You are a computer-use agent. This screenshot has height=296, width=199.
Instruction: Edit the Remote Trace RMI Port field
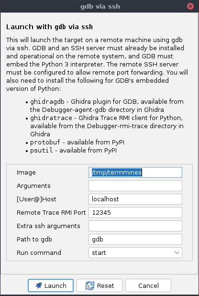click(x=135, y=213)
